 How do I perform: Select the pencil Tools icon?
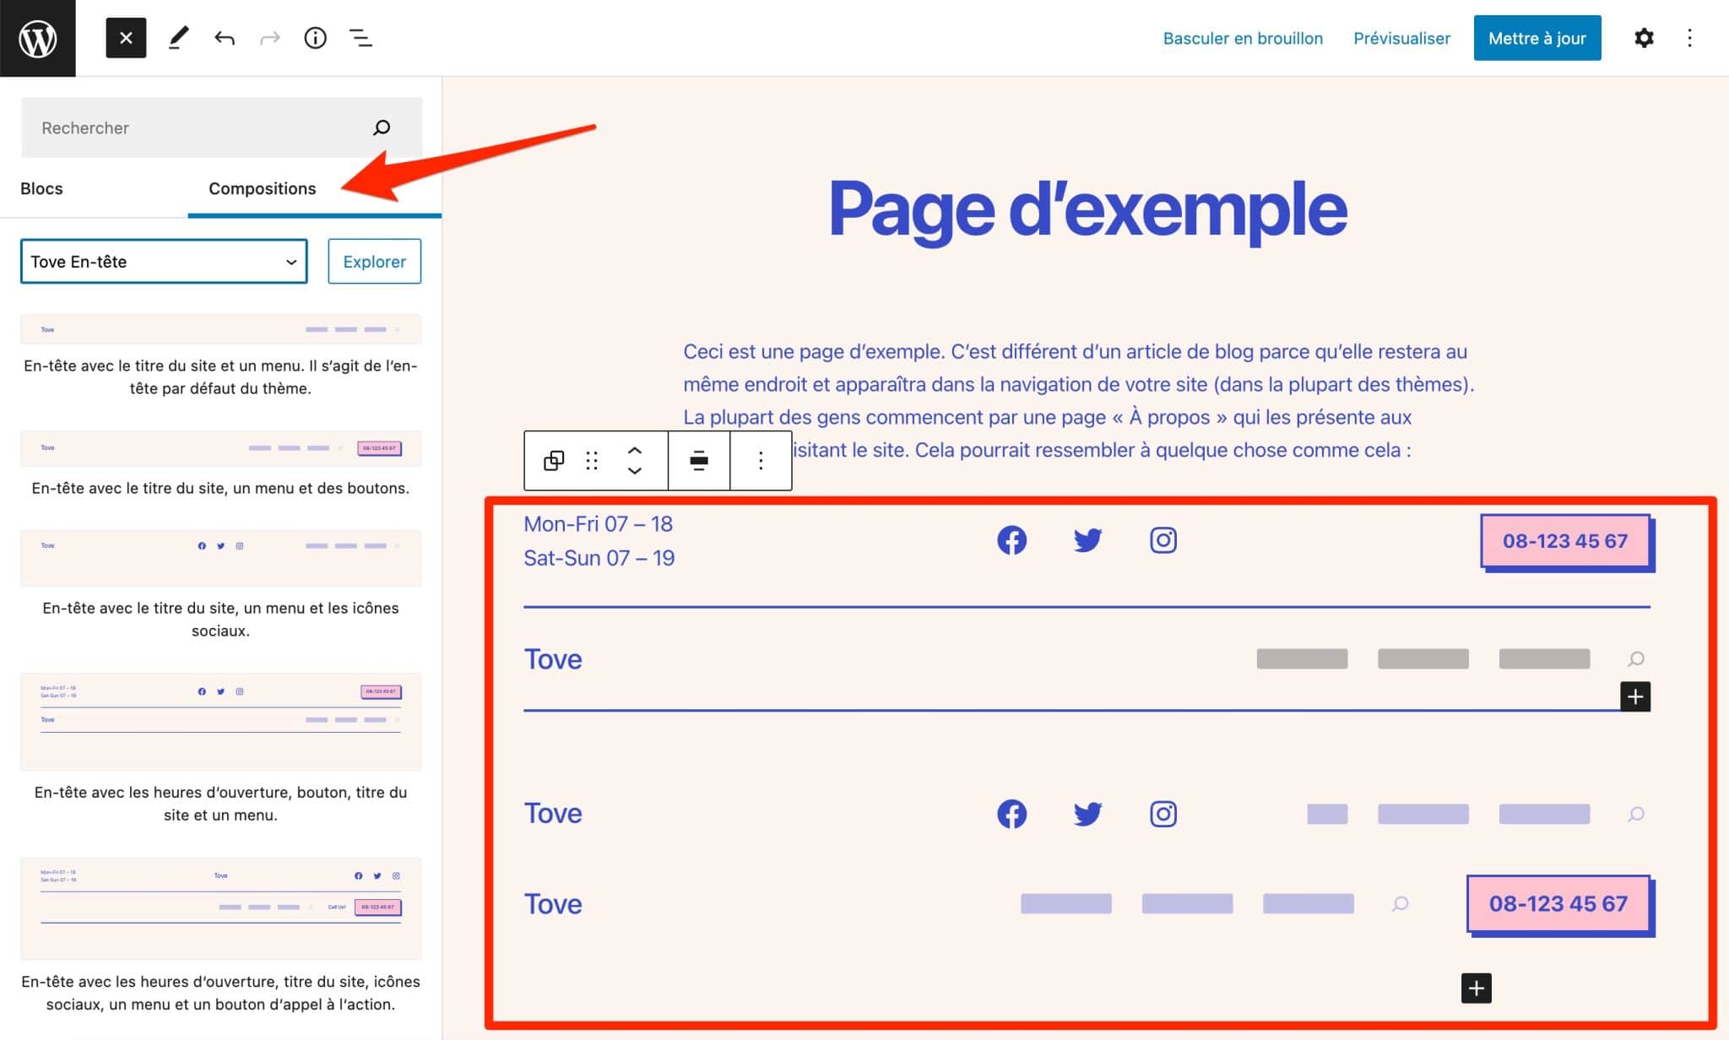pos(178,38)
